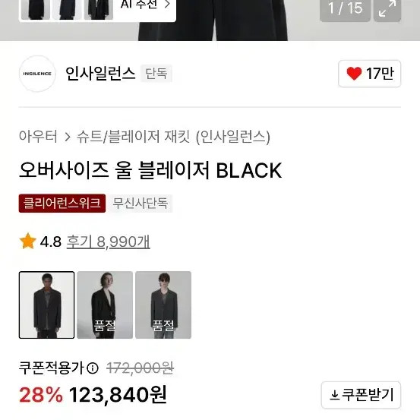Tap the 쿠폰받기 button
Image resolution: width=420 pixels, height=420 pixels.
coord(361,395)
